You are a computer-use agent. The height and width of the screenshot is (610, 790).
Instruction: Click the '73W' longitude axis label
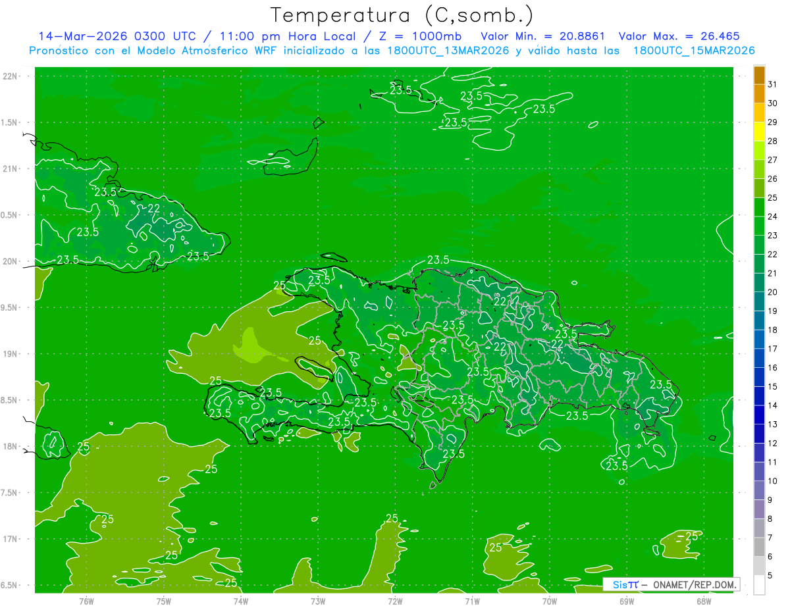[x=318, y=601]
